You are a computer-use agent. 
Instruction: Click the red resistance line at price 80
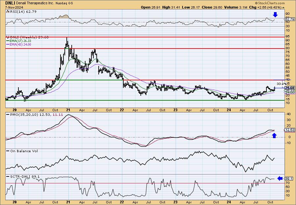145,49
